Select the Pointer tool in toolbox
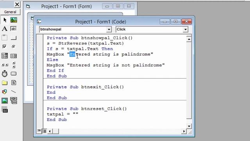 [x=5, y=20]
